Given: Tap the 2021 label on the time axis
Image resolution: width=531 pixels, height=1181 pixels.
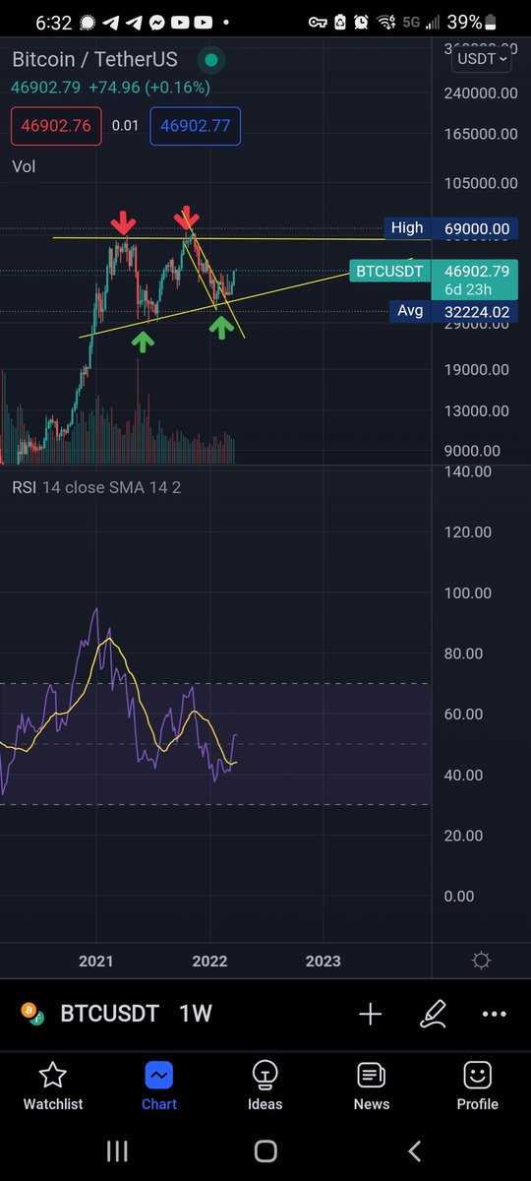Looking at the screenshot, I should click(96, 961).
